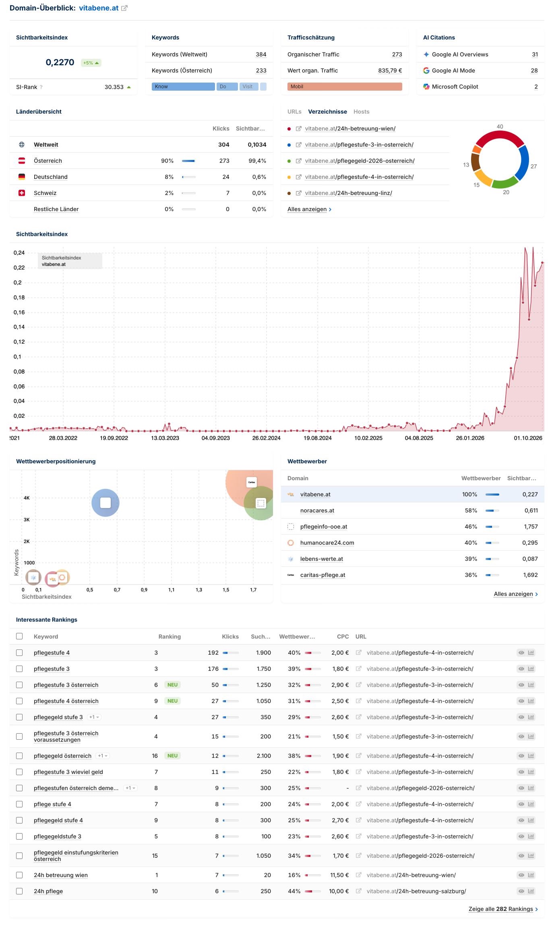Click the red segment of directories donut chart
This screenshot has height=950, width=554.
pyautogui.click(x=500, y=138)
